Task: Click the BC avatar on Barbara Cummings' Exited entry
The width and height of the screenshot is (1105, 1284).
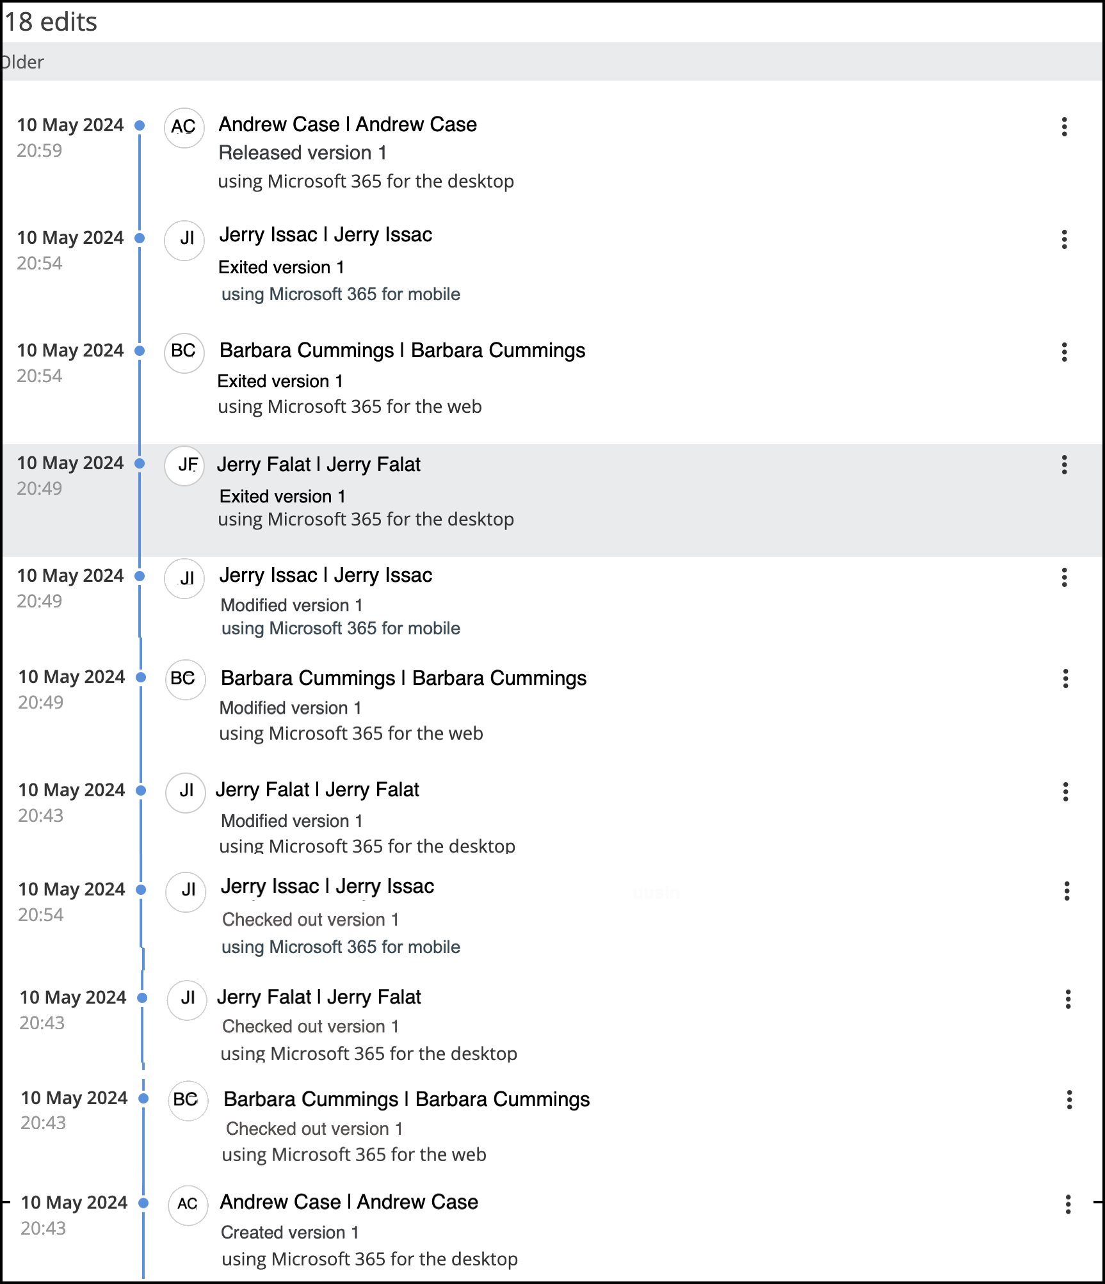Action: tap(184, 353)
